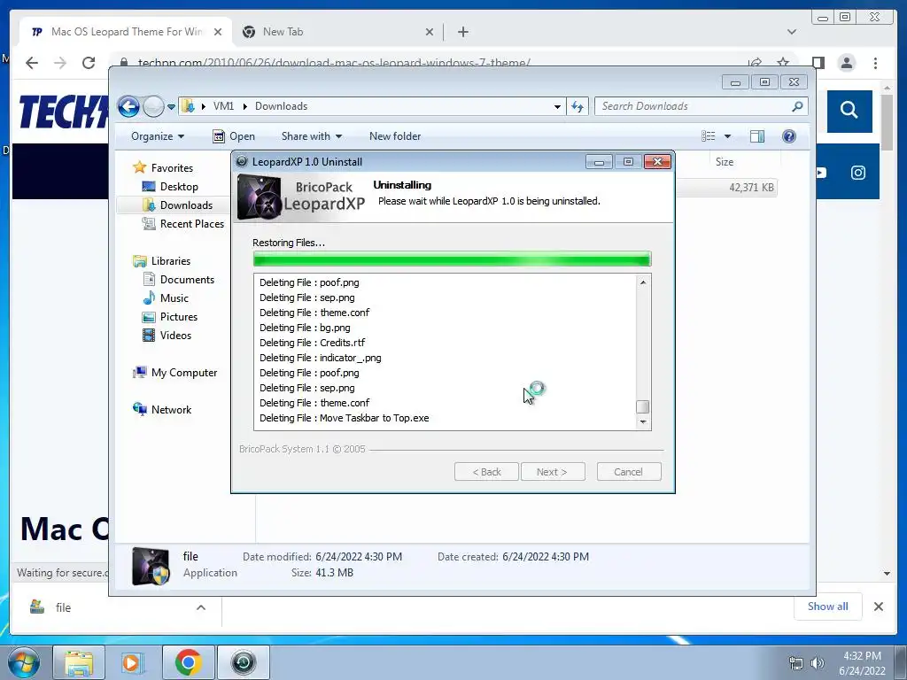Close the Chrome downloads bar

click(x=878, y=607)
